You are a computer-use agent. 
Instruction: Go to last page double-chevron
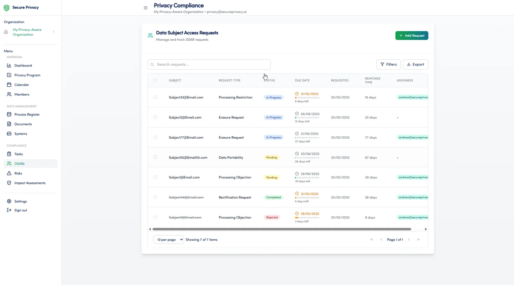tap(418, 239)
